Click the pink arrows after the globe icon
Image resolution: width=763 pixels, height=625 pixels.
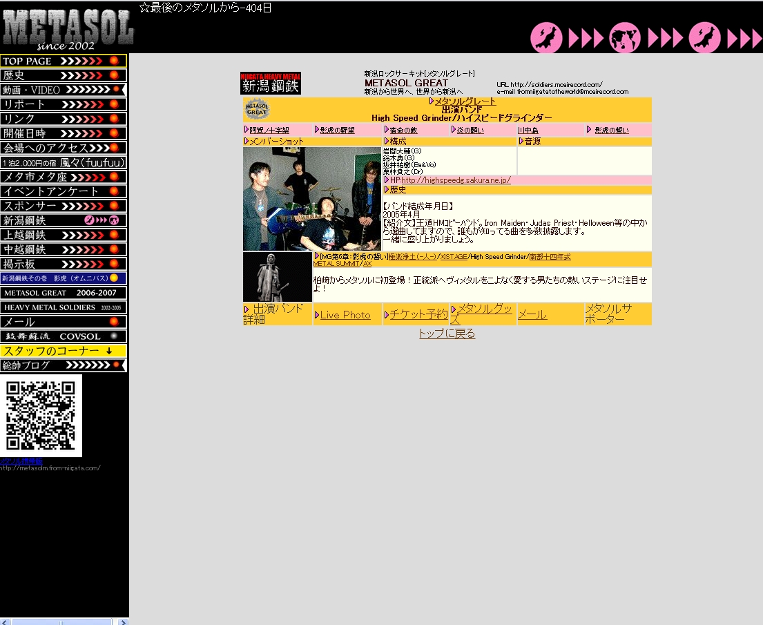(x=665, y=39)
